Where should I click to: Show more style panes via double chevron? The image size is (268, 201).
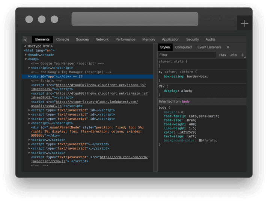tap(228, 47)
